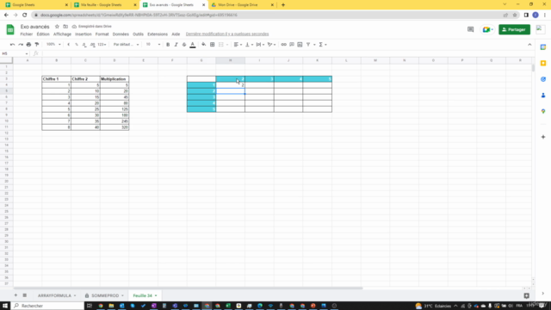This screenshot has width=551, height=310.
Task: Open the borders menu
Action: click(x=213, y=45)
